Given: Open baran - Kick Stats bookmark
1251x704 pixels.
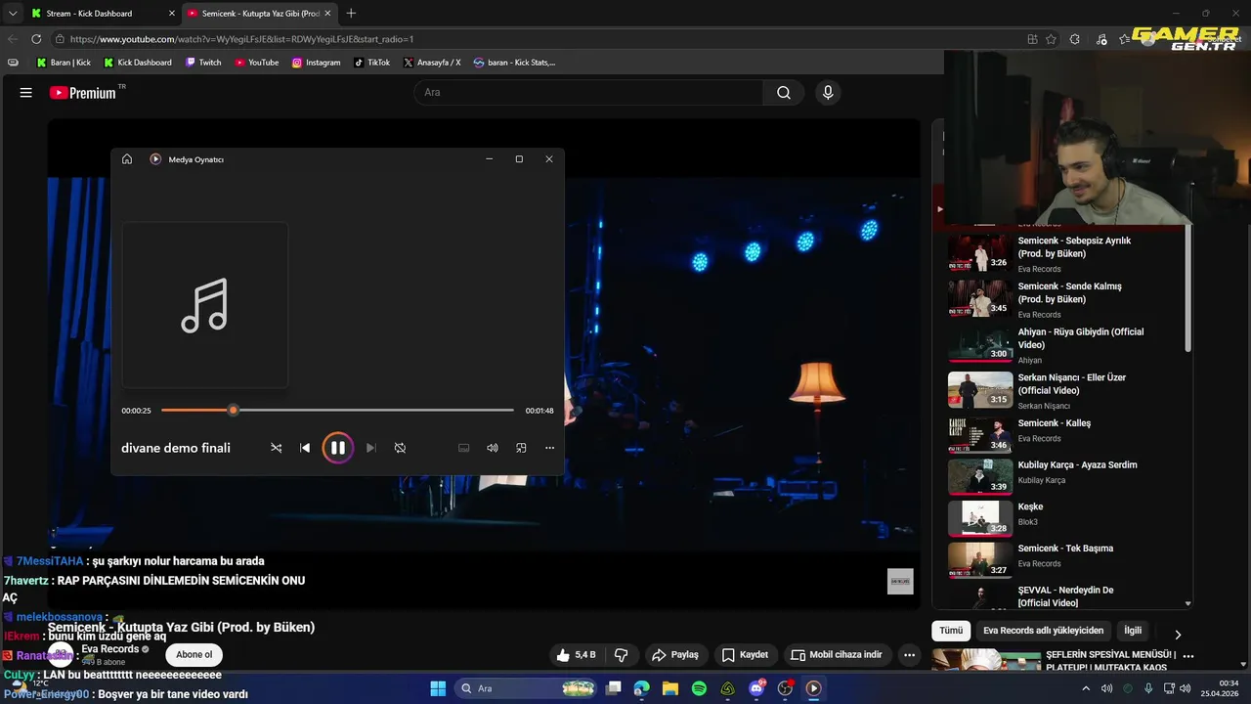Looking at the screenshot, I should pos(514,63).
